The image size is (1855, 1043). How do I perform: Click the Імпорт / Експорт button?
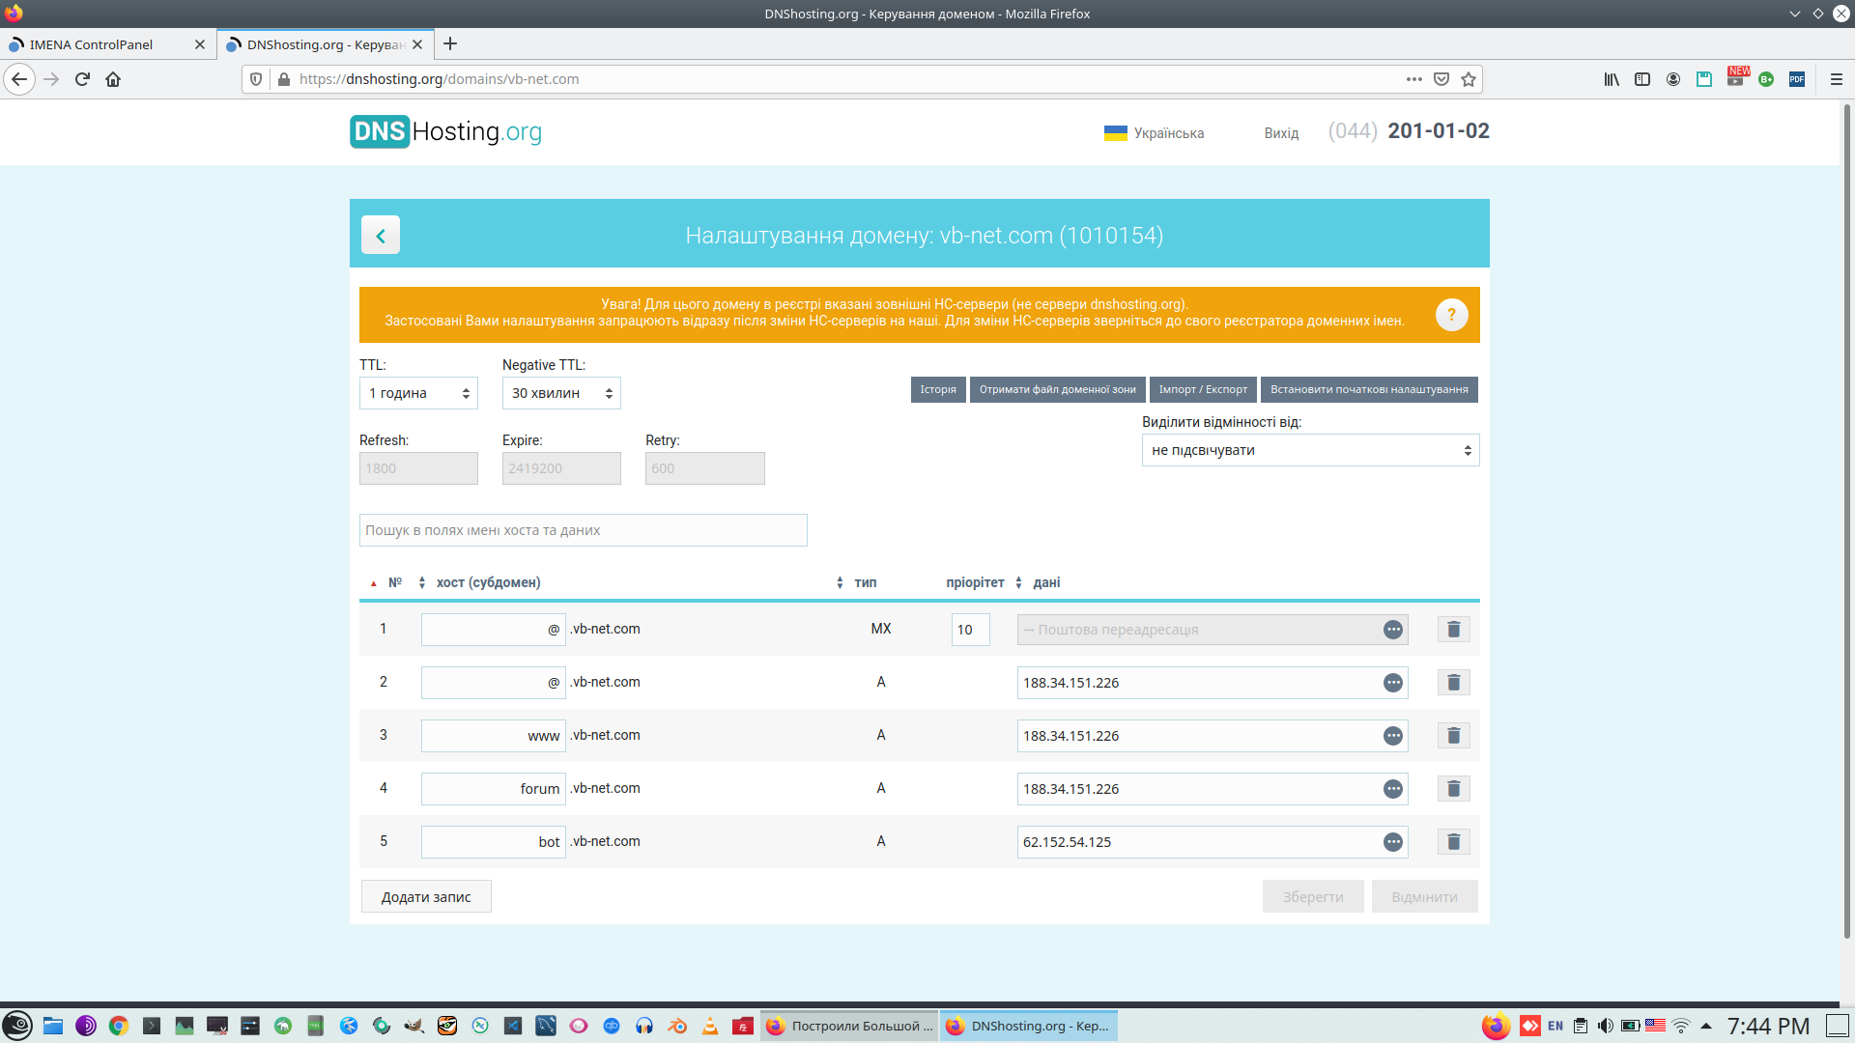[x=1203, y=390]
